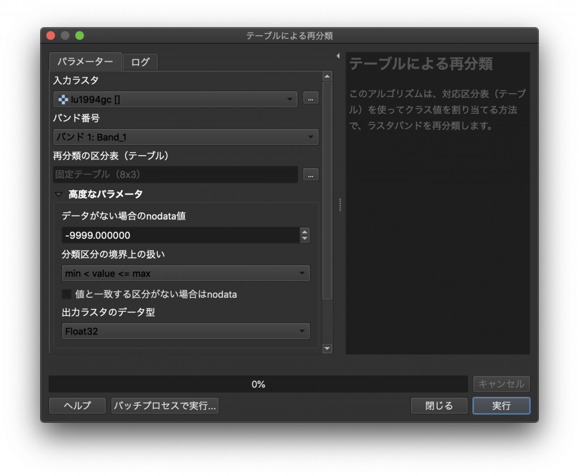
Task: Open the 入力ラスタ lu1994gc dropdown
Action: tap(175, 100)
